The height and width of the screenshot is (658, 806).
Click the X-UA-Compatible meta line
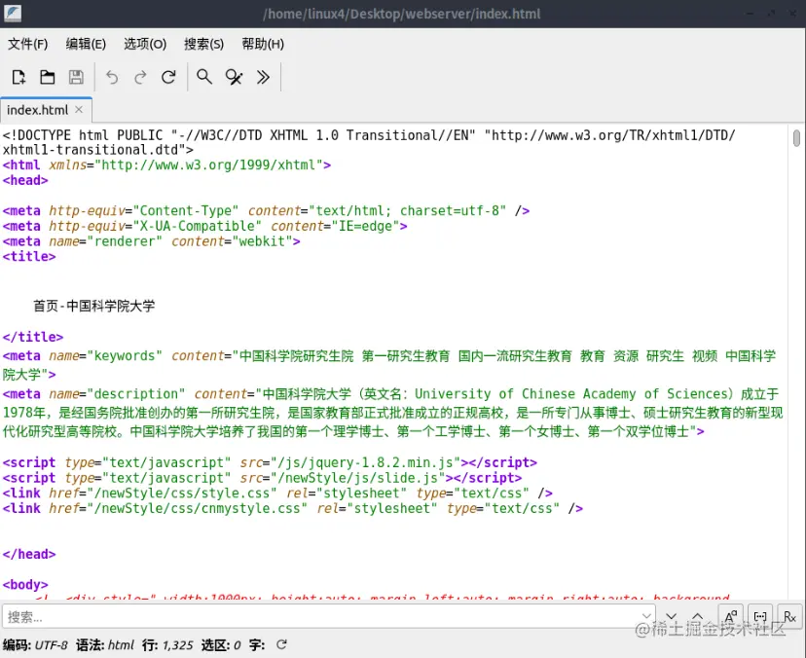pos(204,226)
